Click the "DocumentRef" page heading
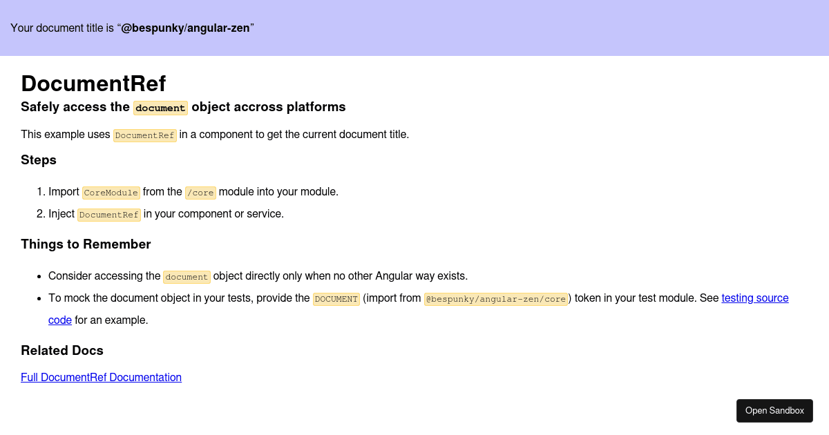This screenshot has height=435, width=829. 93,84
